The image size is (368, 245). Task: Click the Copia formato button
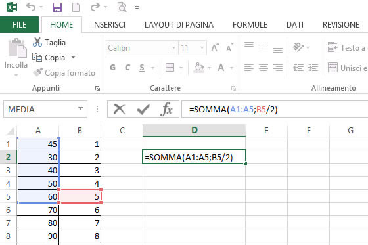click(x=64, y=72)
